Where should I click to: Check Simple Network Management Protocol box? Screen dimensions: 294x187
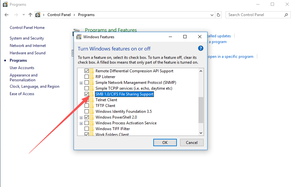(x=86, y=83)
